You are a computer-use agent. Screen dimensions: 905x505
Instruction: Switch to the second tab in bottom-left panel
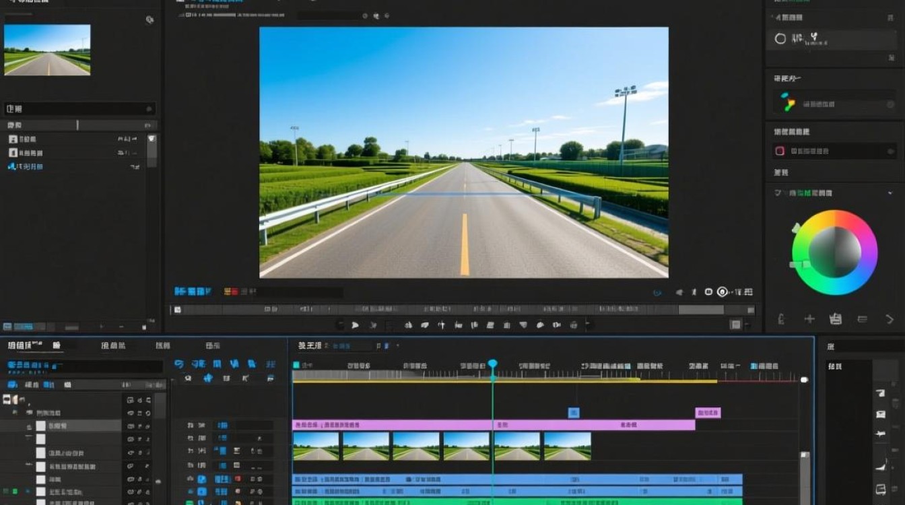point(112,345)
